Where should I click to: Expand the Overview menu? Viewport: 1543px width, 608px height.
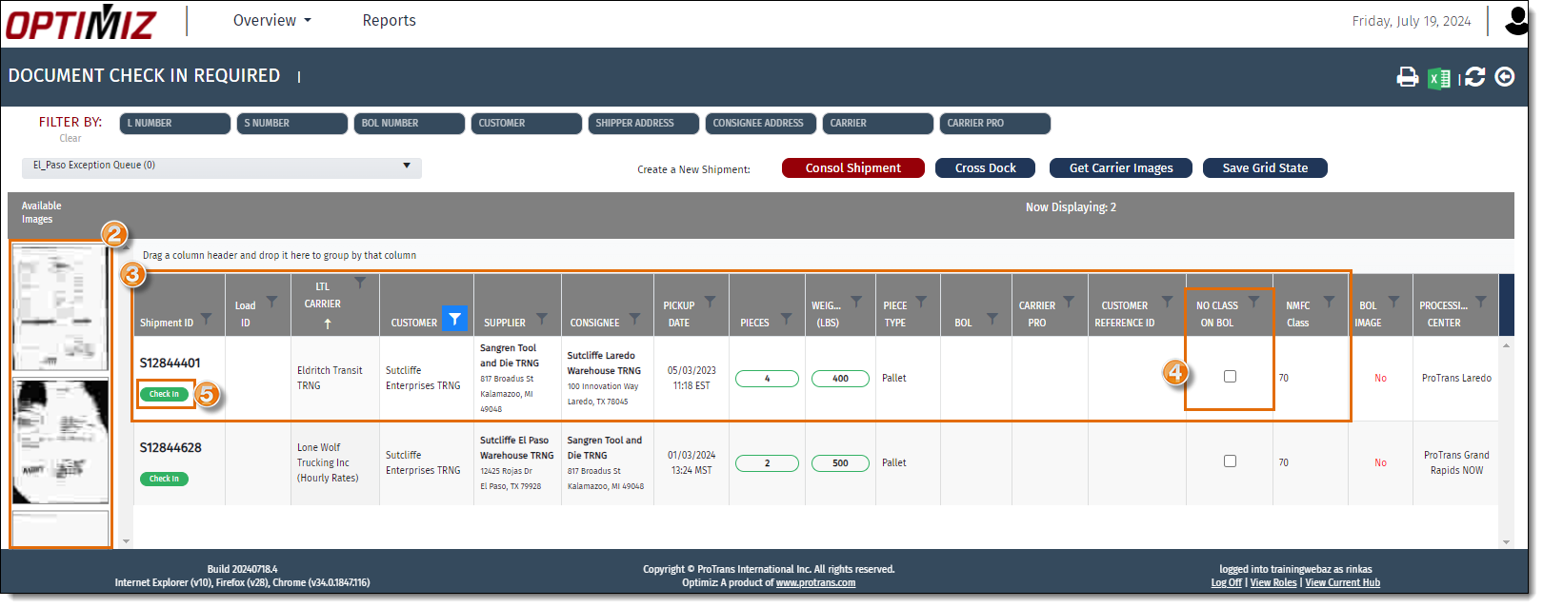272,21
